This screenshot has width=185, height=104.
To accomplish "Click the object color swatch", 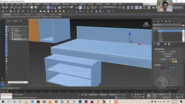I will click(x=183, y=25).
